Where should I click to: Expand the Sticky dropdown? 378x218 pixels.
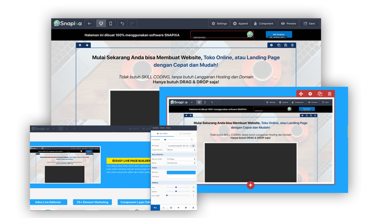click(x=181, y=162)
